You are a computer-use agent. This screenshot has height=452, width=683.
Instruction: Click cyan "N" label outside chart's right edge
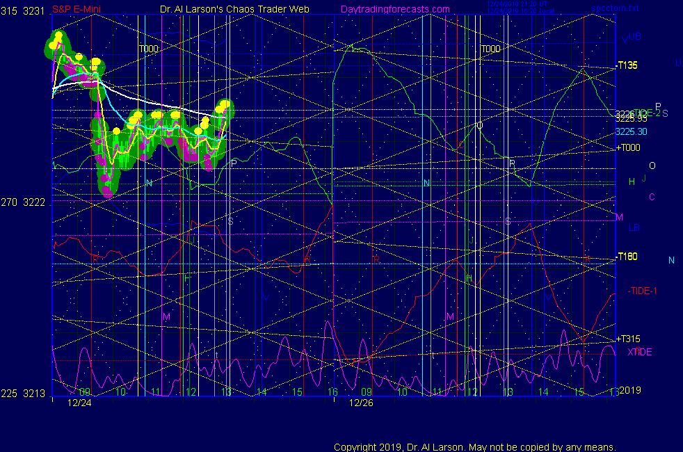click(x=671, y=260)
